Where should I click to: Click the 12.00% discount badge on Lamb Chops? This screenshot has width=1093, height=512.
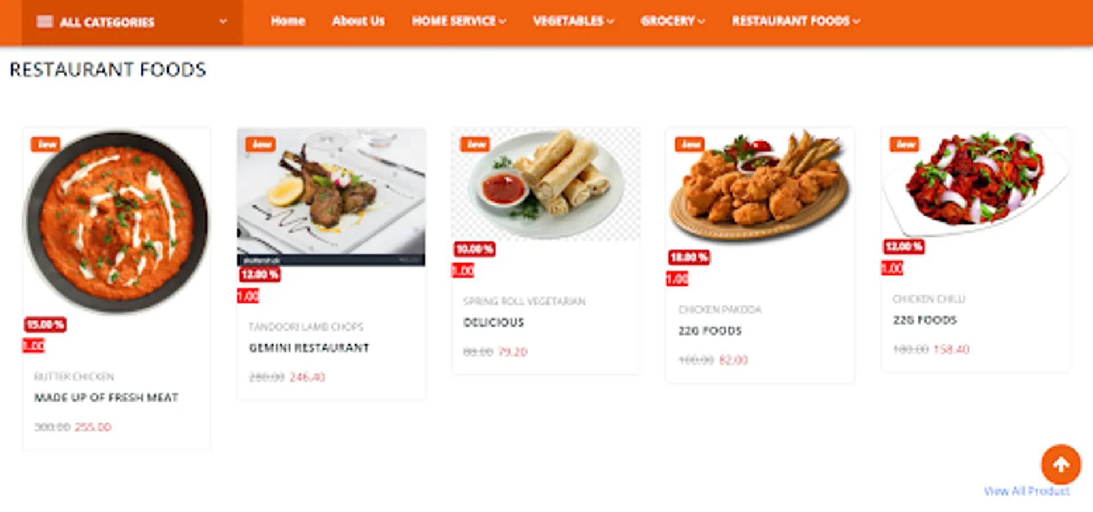pos(260,274)
